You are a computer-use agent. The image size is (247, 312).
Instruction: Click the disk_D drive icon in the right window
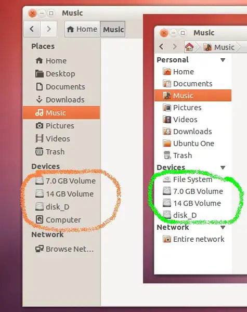(167, 215)
